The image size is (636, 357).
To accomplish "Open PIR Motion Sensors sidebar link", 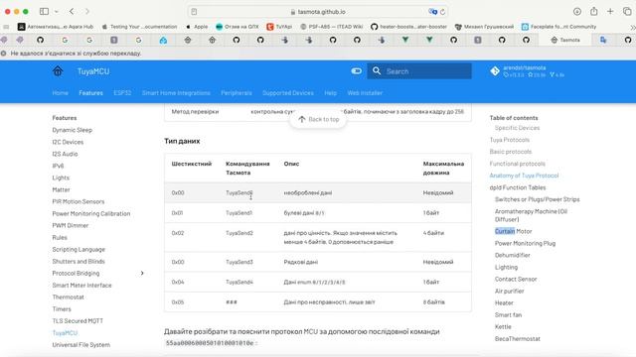I will (x=79, y=201).
